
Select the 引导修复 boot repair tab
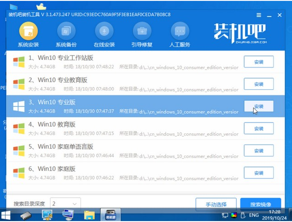tap(142, 35)
